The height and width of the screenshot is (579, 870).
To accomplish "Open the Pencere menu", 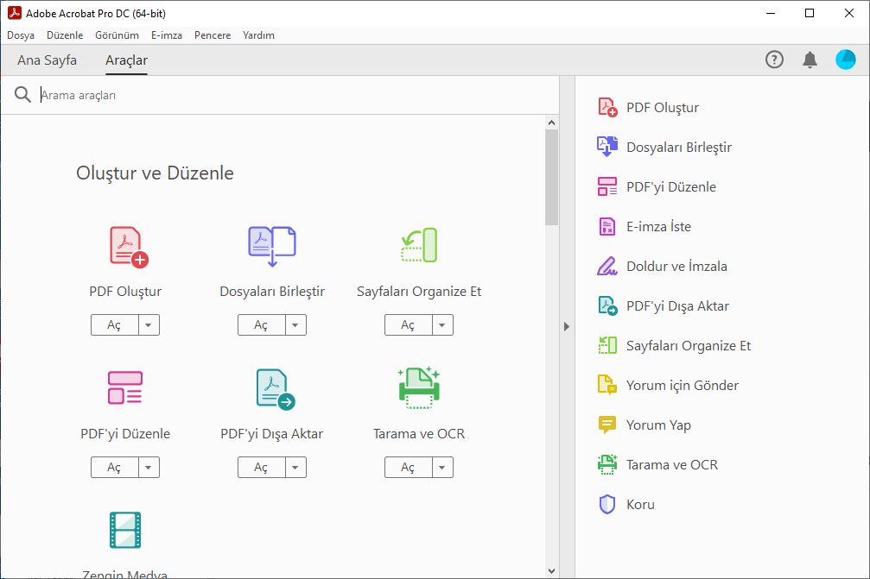I will [x=213, y=35].
